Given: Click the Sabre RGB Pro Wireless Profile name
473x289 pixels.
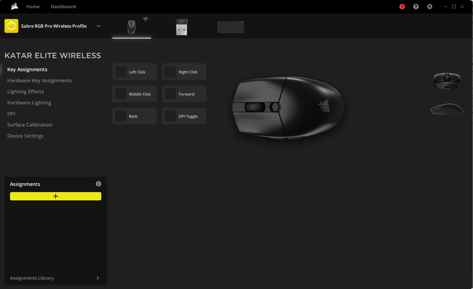Looking at the screenshot, I should pyautogui.click(x=54, y=26).
